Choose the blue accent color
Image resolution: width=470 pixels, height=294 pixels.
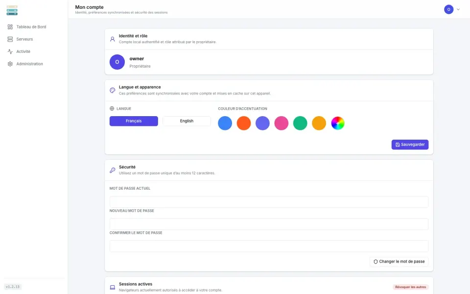point(225,123)
